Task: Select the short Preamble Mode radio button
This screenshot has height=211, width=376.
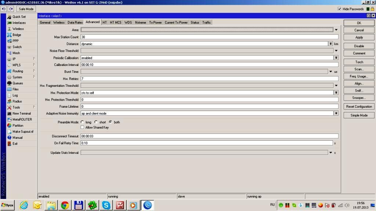Action: click(96, 122)
